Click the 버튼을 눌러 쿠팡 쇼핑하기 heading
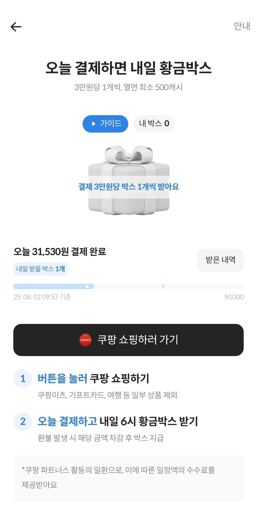Image resolution: width=257 pixels, height=506 pixels. pyautogui.click(x=93, y=378)
